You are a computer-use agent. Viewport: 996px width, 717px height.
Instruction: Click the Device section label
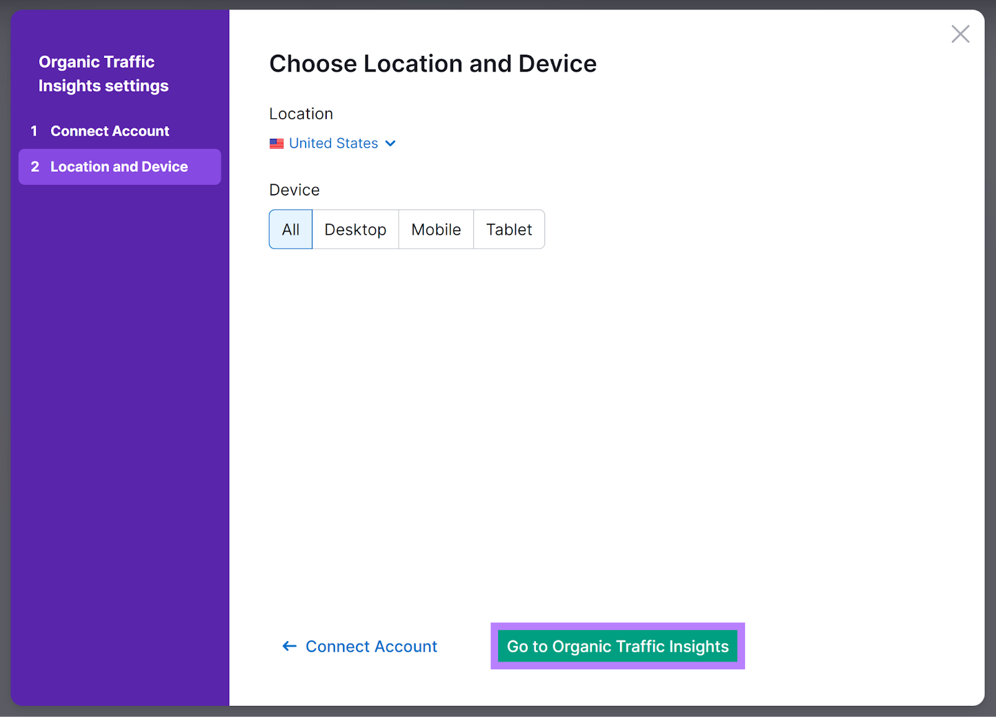point(294,190)
